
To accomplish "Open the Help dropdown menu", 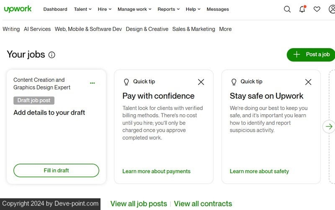I will click(193, 9).
